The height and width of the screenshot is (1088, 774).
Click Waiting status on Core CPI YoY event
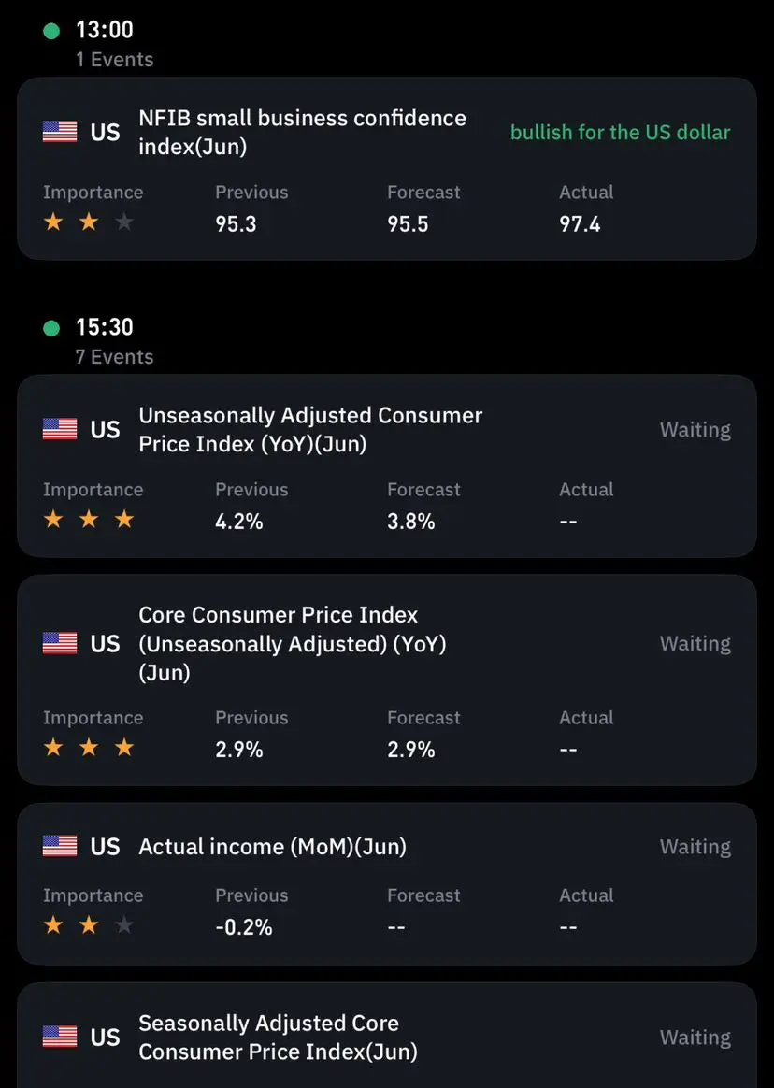tap(695, 644)
